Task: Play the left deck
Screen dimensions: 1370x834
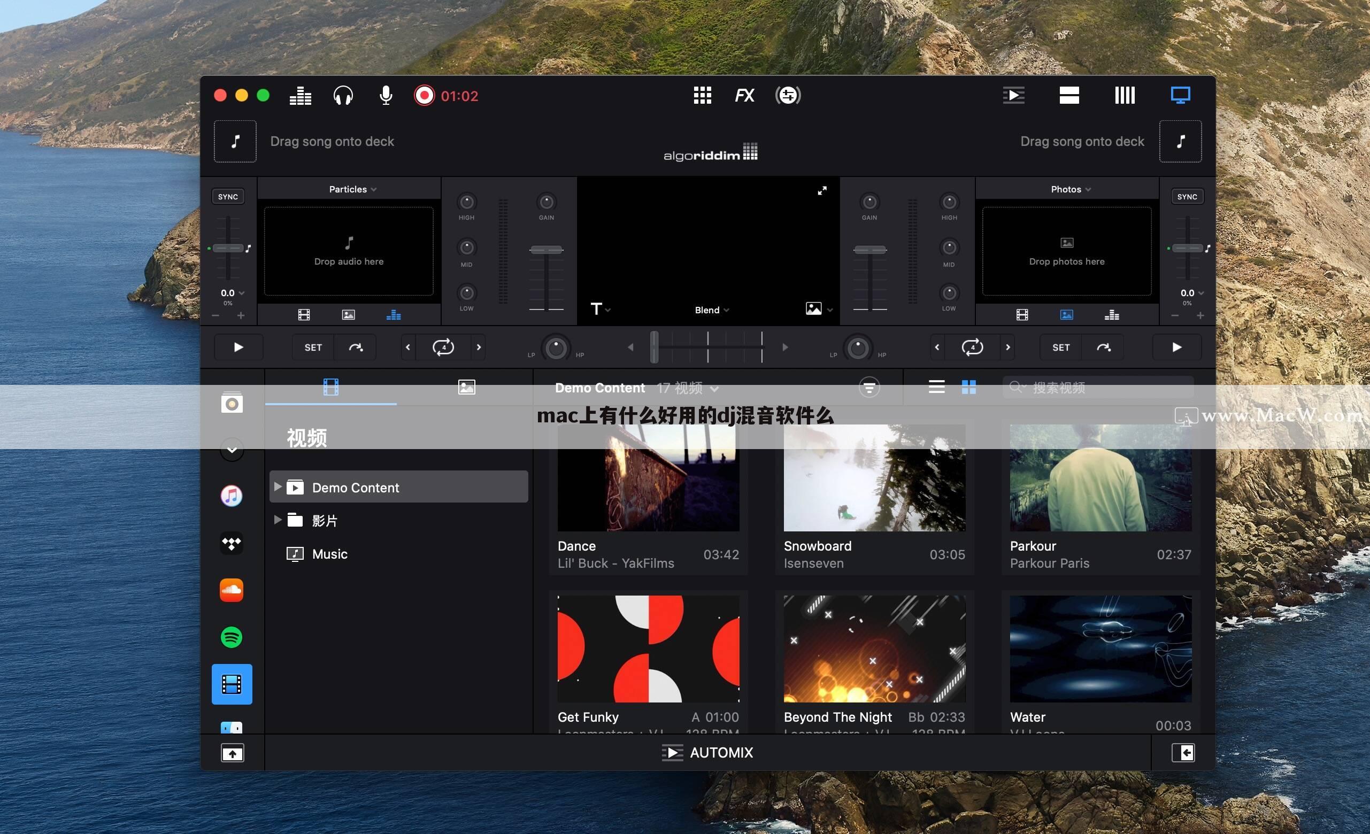Action: pos(238,347)
